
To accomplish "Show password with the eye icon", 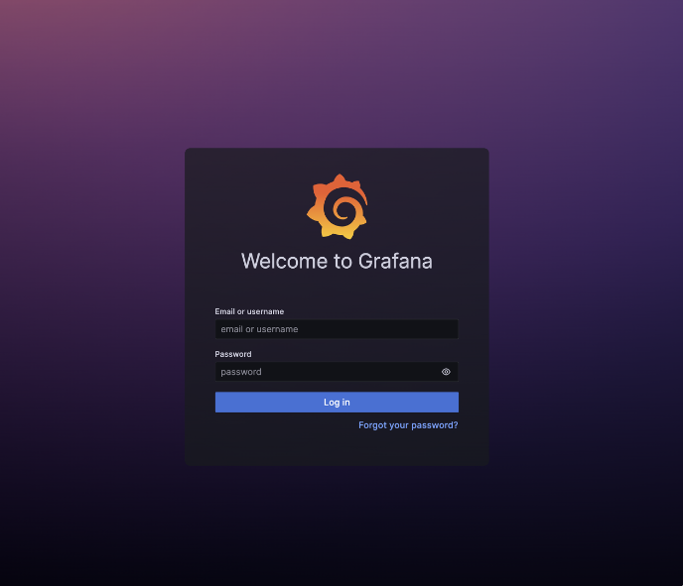I will pyautogui.click(x=446, y=372).
